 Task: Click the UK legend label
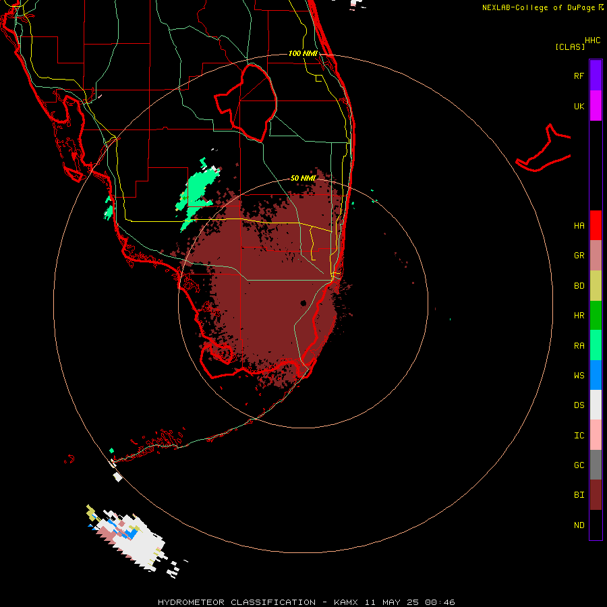pyautogui.click(x=579, y=106)
